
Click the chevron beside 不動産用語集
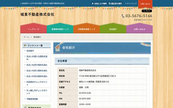[25, 99]
